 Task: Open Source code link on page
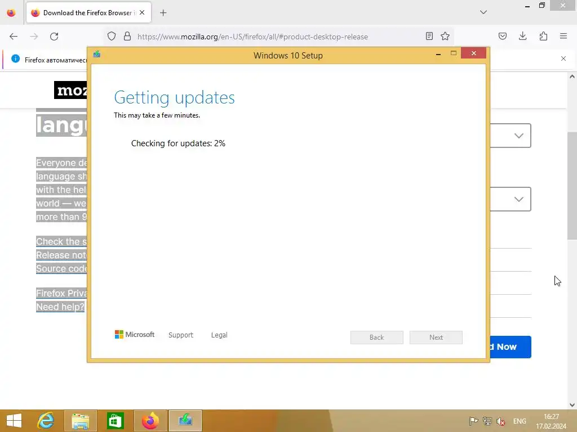(x=61, y=268)
